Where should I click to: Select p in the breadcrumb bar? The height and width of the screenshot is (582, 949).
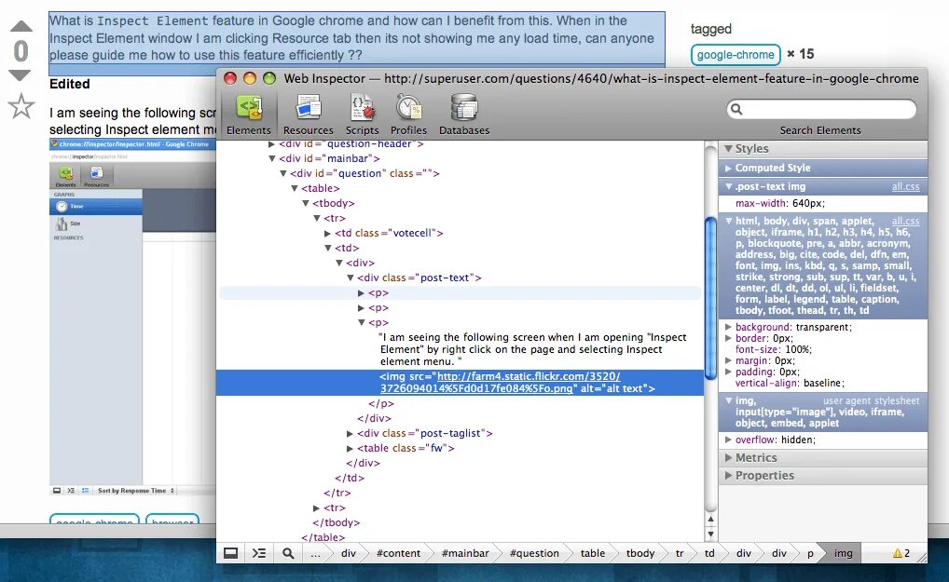pos(810,553)
